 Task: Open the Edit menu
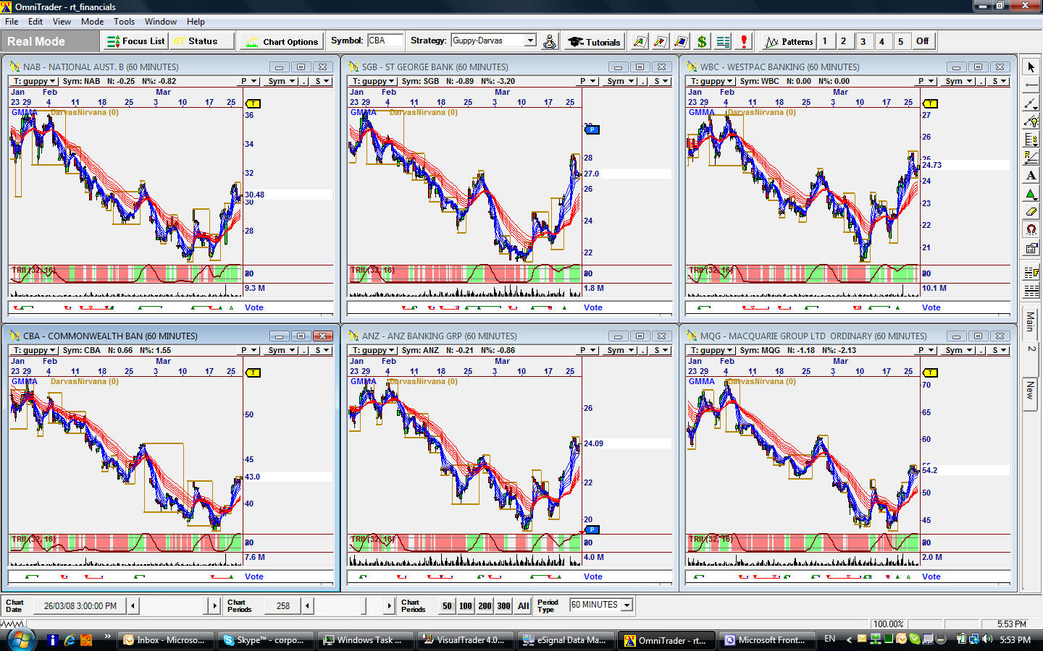coord(35,22)
